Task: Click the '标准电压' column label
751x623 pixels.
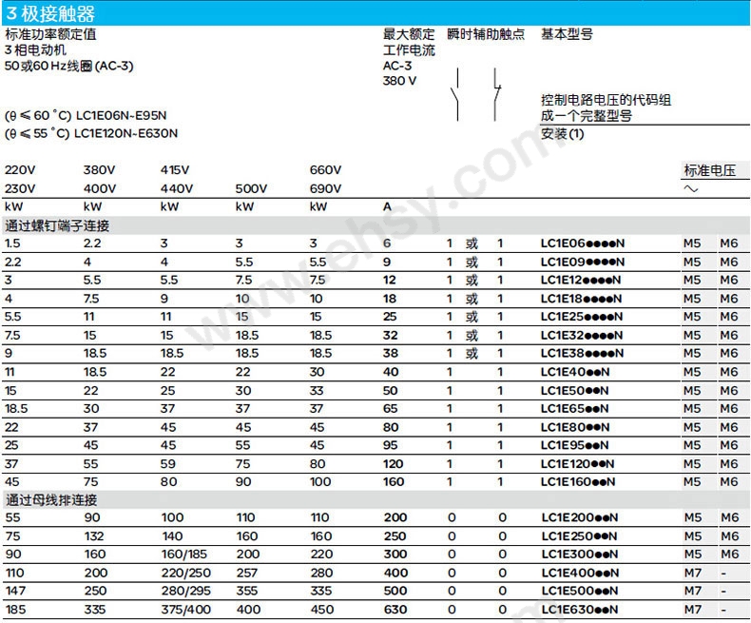Action: tap(709, 170)
